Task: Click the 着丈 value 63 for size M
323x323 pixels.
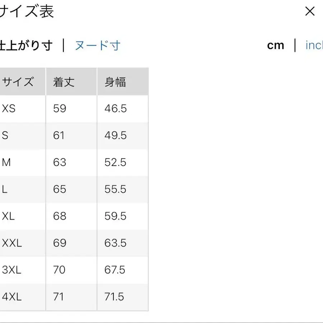Action: tap(60, 162)
